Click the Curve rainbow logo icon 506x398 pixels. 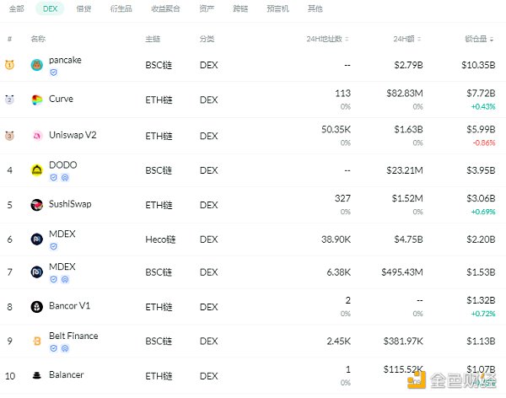pos(37,100)
